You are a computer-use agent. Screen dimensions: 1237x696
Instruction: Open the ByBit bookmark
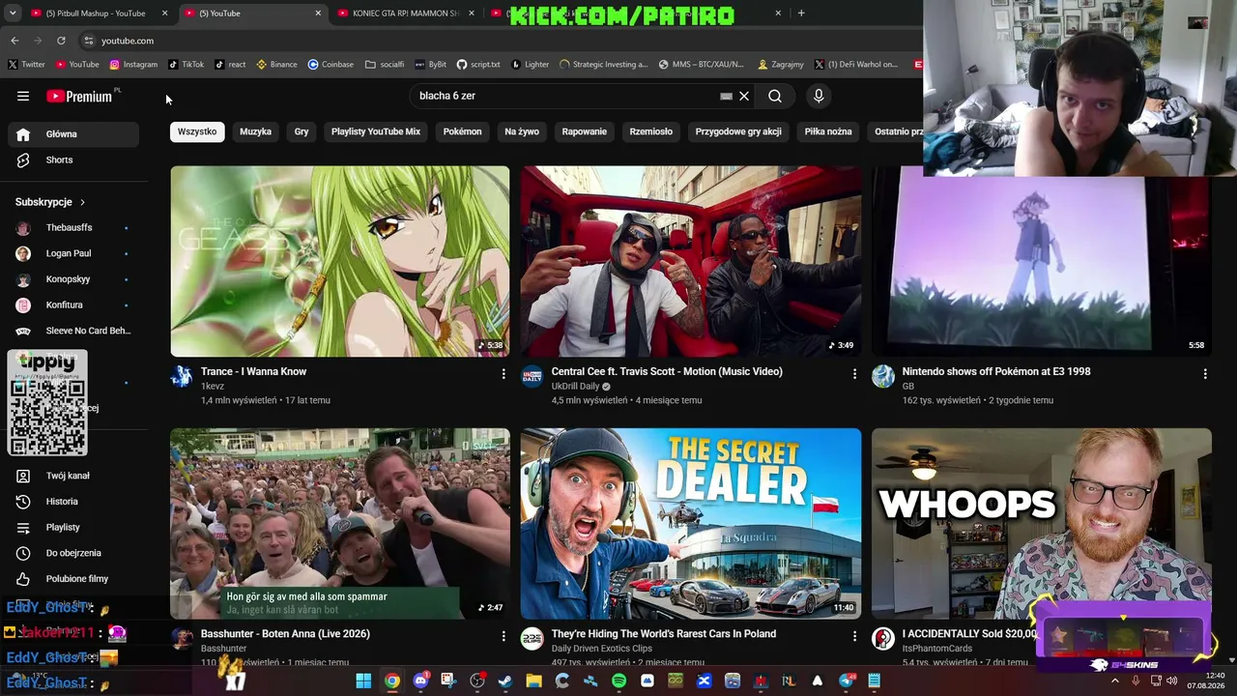pos(431,65)
